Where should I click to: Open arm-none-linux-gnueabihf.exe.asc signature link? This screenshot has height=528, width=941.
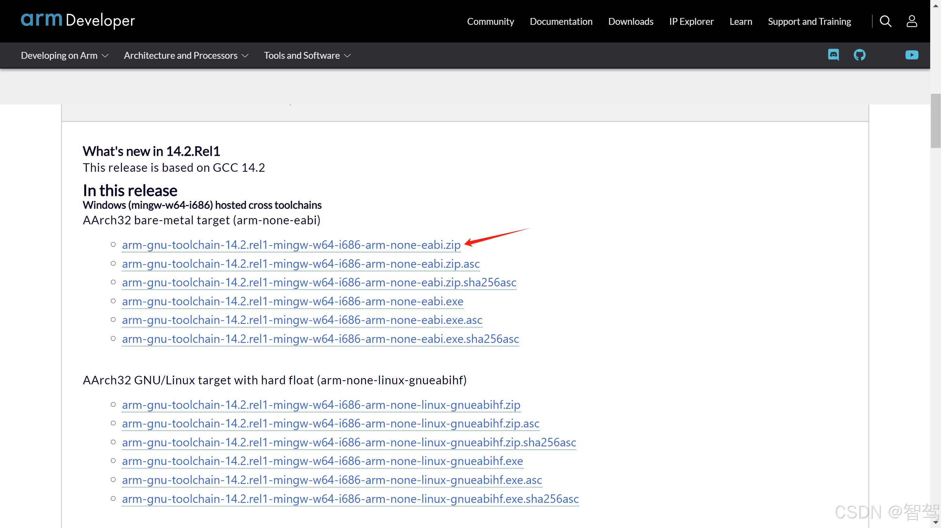tap(332, 480)
